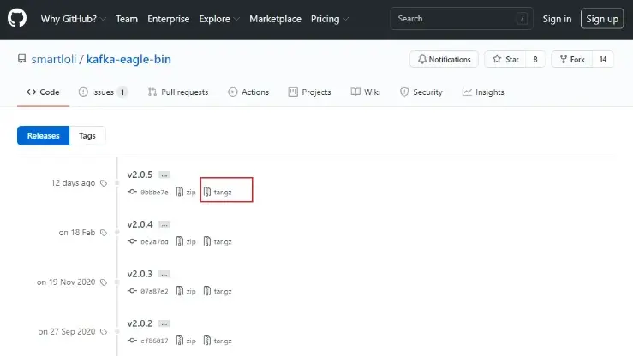This screenshot has width=633, height=356.
Task: Click the tag icon beside on 18 Feb
Action: [104, 233]
